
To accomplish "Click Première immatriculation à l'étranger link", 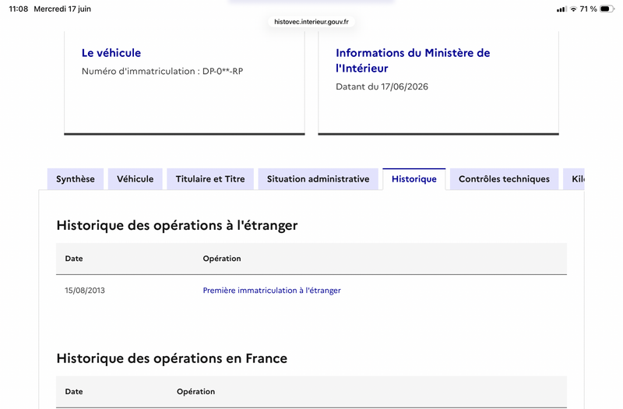I will 272,290.
